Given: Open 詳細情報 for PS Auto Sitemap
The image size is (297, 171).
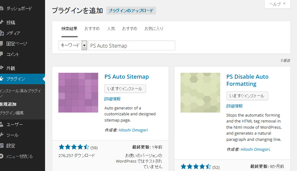Looking at the screenshot, I should [112, 99].
